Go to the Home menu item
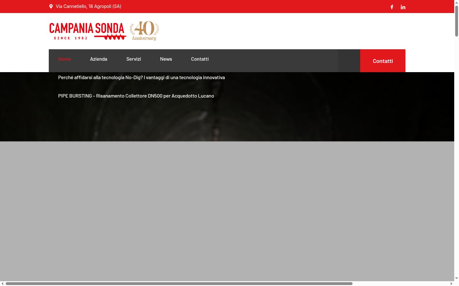Image resolution: width=459 pixels, height=286 pixels. (x=64, y=59)
